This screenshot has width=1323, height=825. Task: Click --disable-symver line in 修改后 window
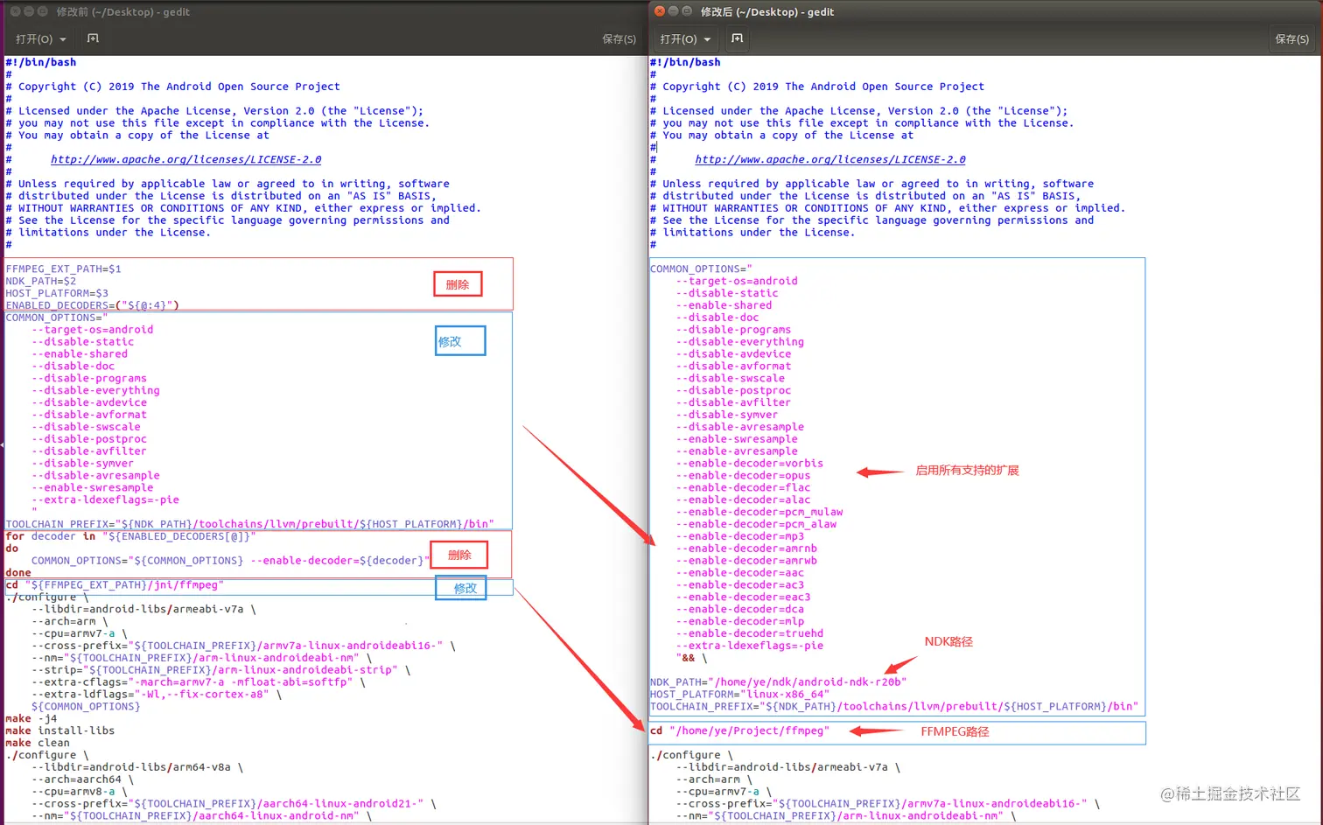pos(726,415)
